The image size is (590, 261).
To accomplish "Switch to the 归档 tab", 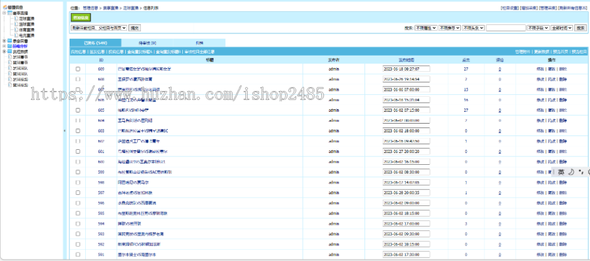I will [199, 43].
